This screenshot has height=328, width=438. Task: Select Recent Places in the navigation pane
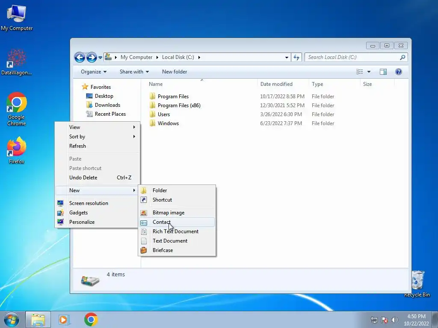[106, 114]
